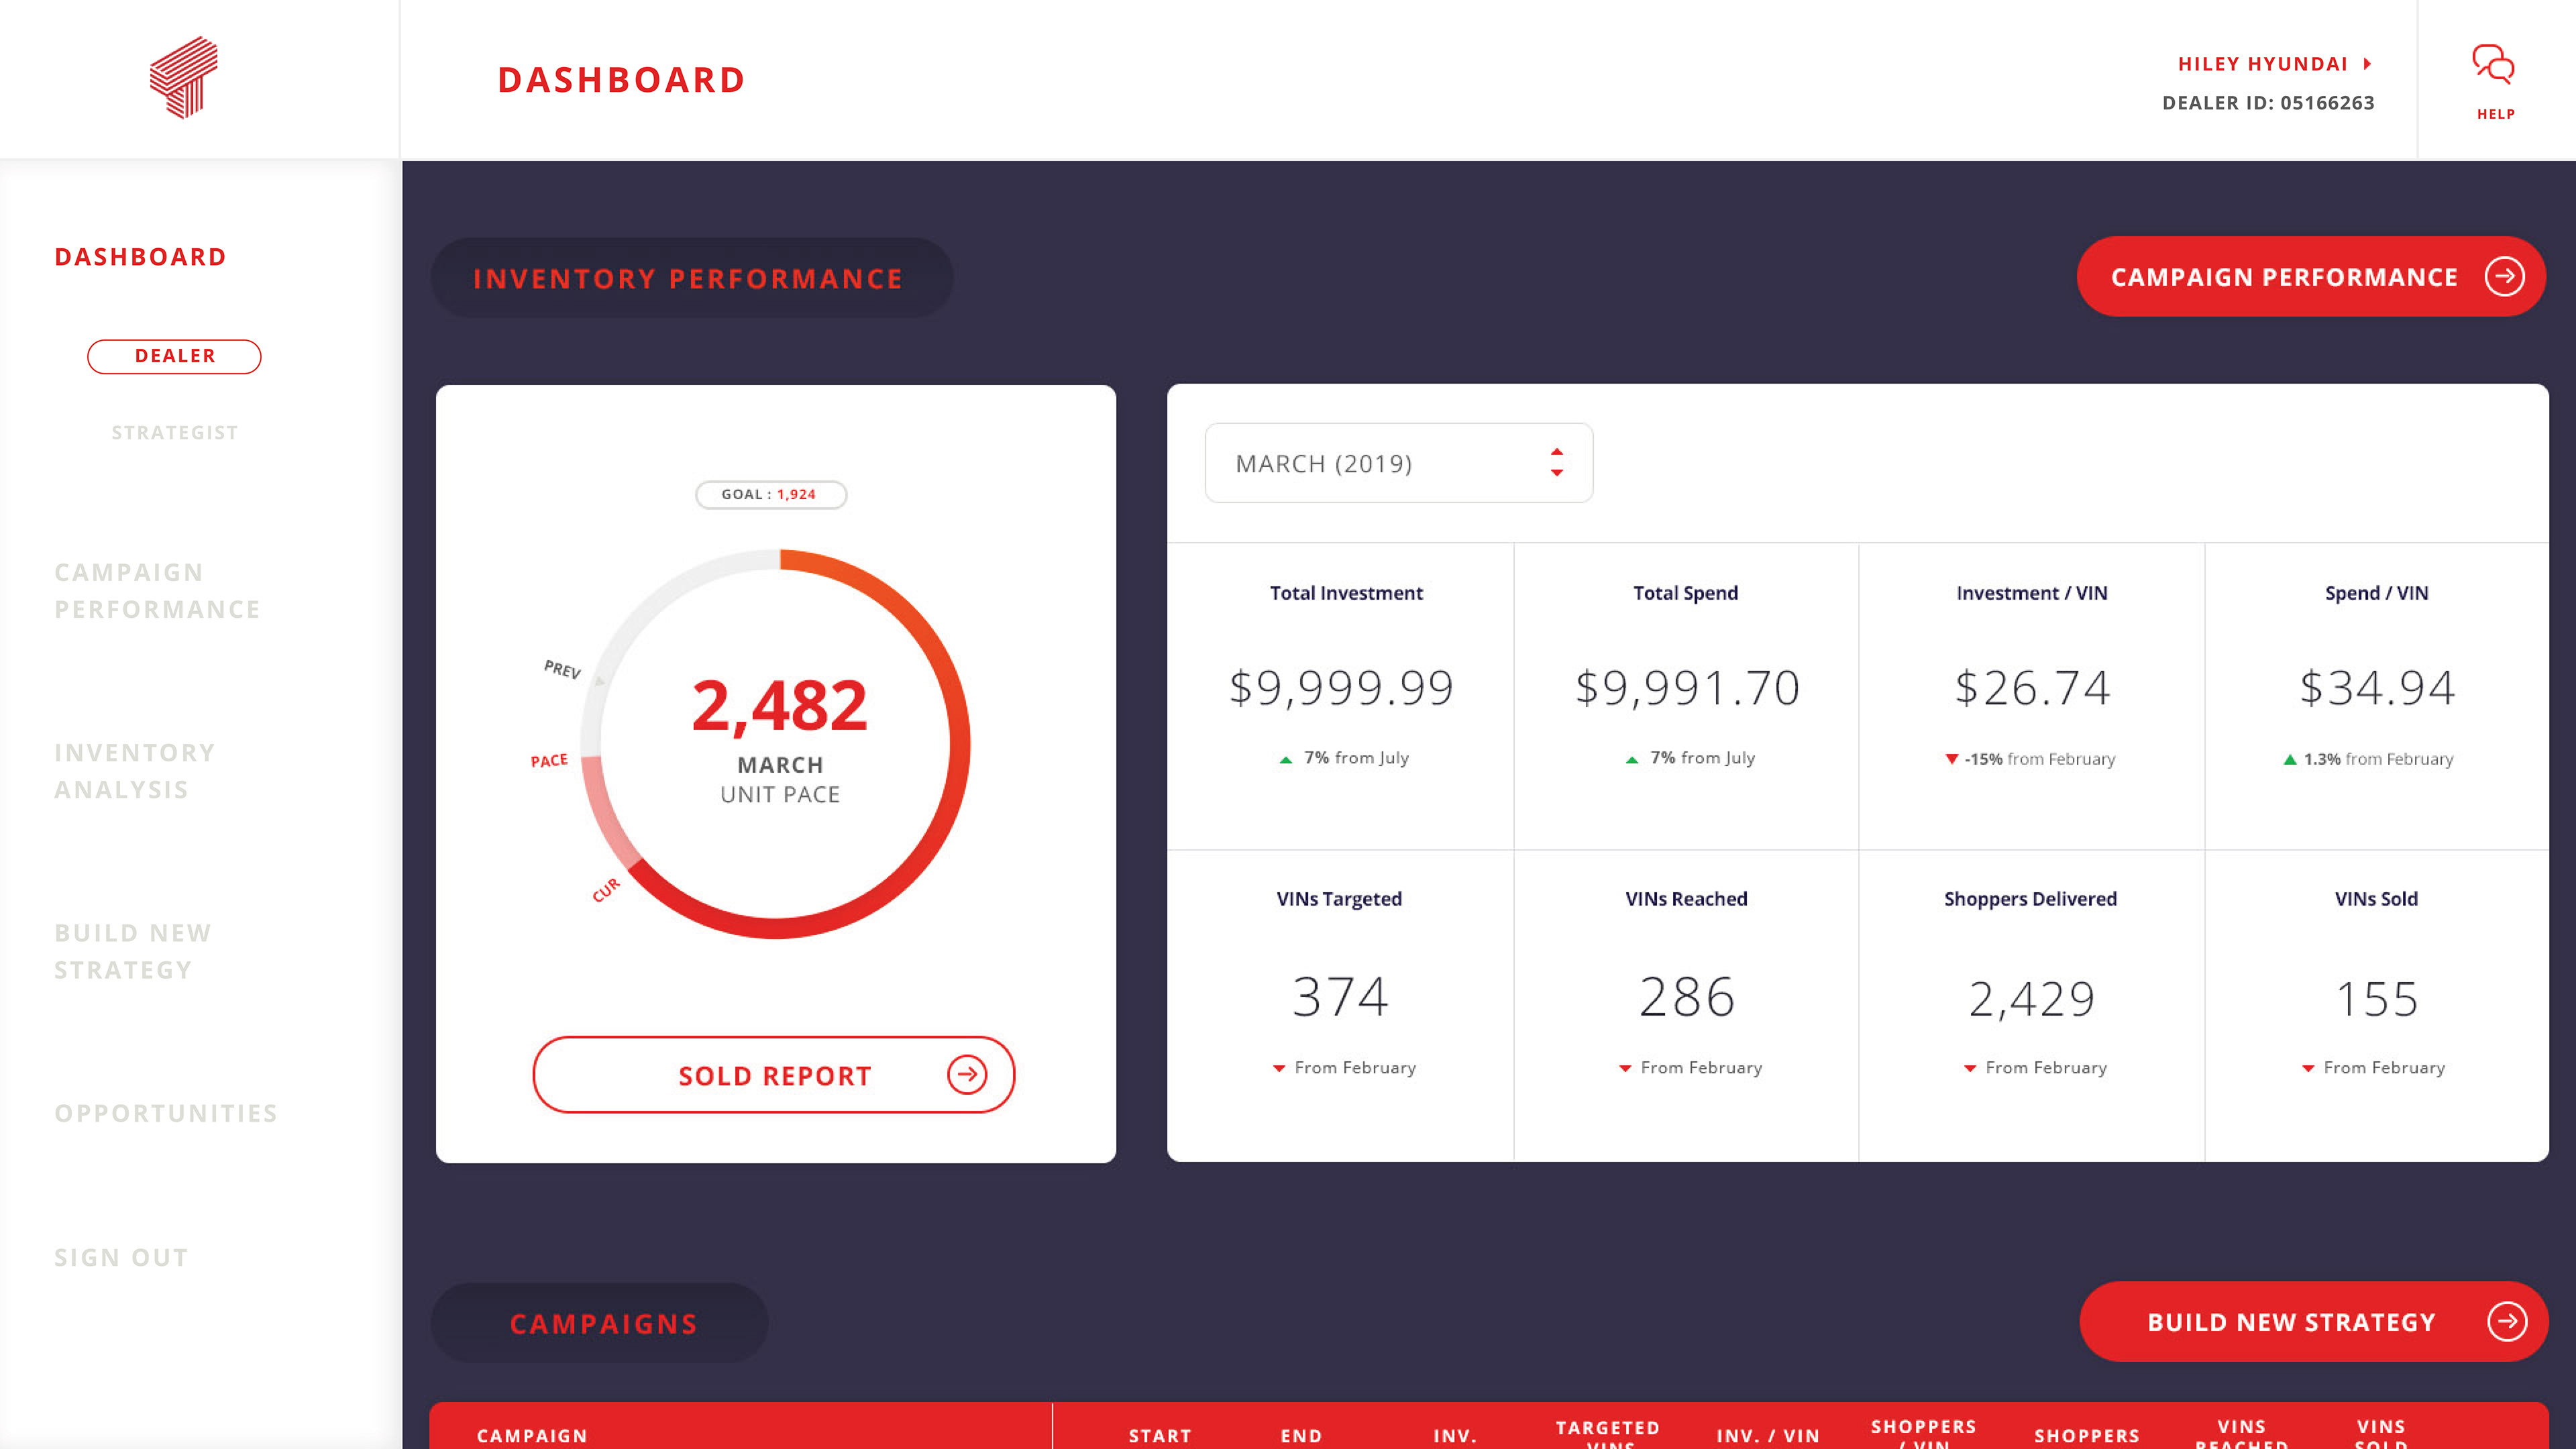The image size is (2576, 1449).
Task: Select the Dealer view toggle
Action: point(174,356)
